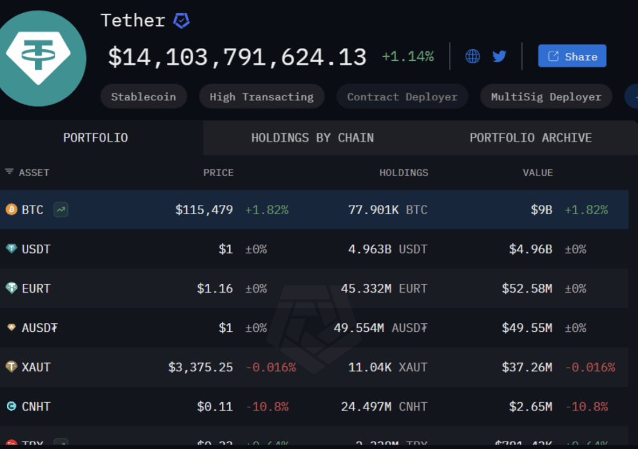Click the EURT token icon
The height and width of the screenshot is (449, 638).
click(11, 288)
